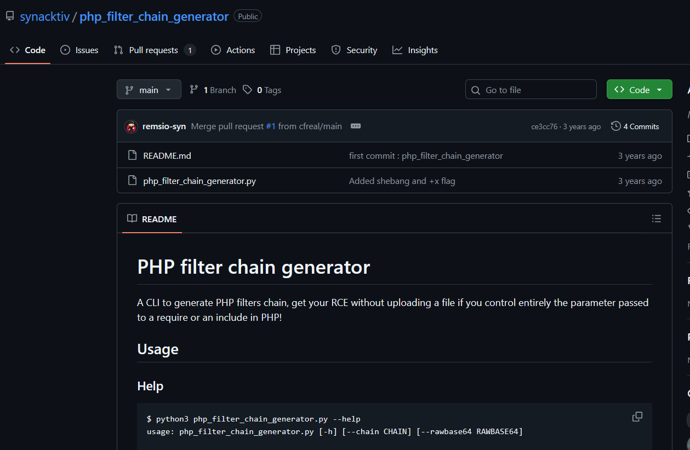Select the Security tab
Viewport: 690px width, 450px height.
point(355,50)
